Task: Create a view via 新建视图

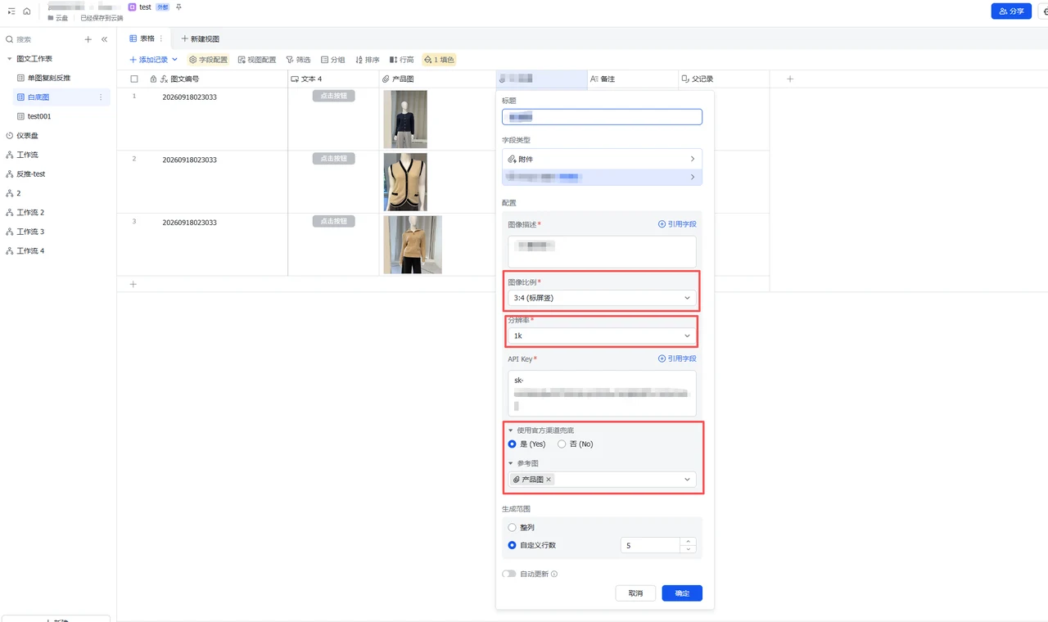Action: pos(200,38)
